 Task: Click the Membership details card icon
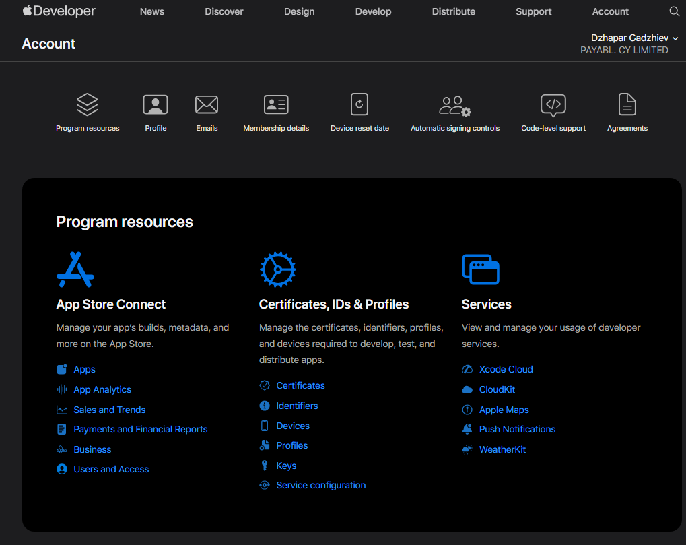[276, 104]
